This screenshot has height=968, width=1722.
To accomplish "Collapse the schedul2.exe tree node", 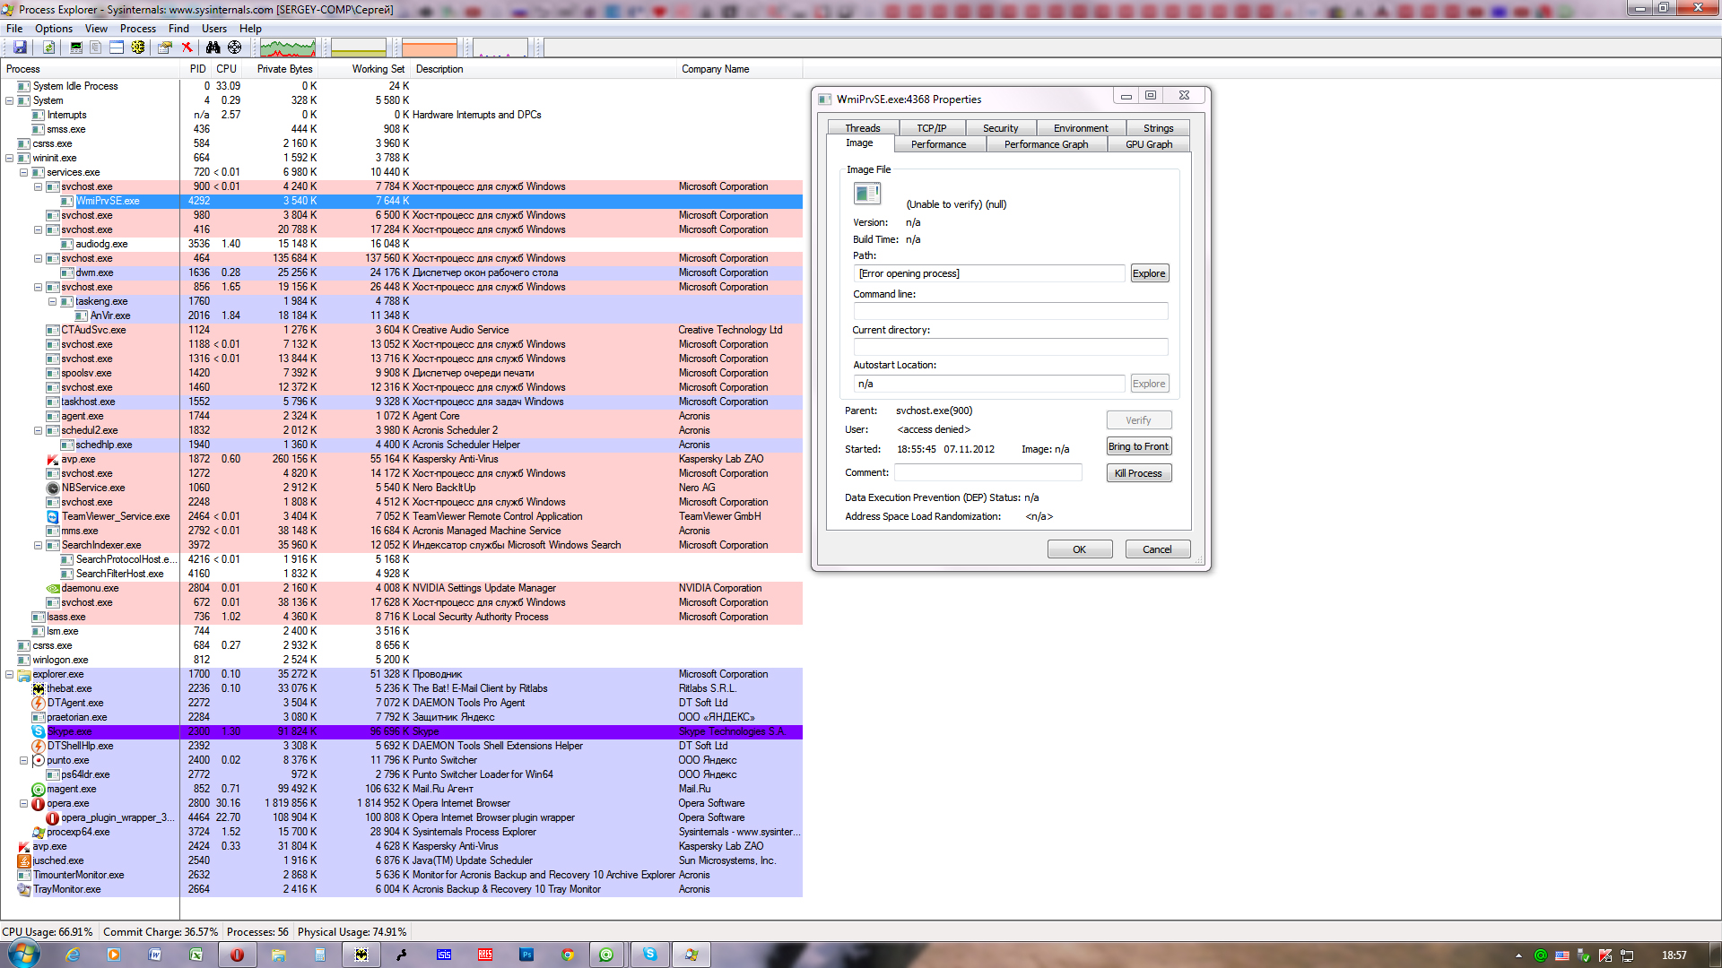I will point(39,430).
